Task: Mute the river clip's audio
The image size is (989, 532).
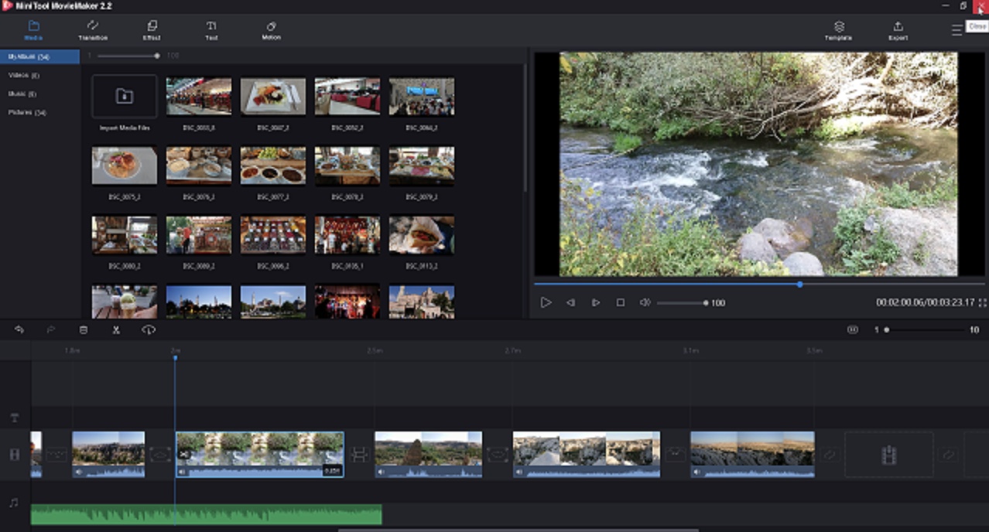Action: [x=183, y=472]
